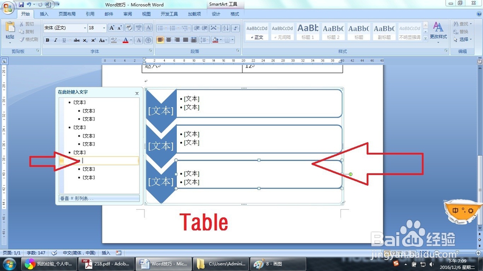483x271 pixels.
Task: Open font color dropdown arrow
Action: coord(131,41)
